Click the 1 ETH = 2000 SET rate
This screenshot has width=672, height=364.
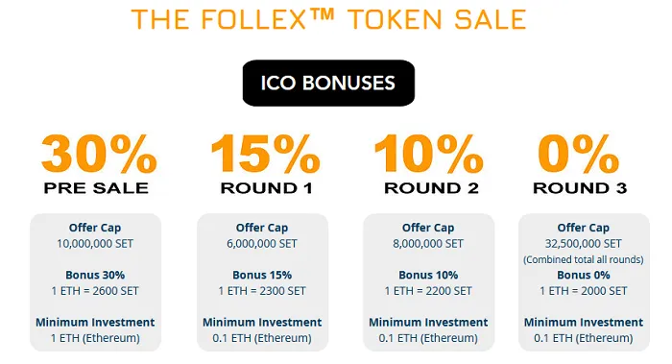point(584,291)
